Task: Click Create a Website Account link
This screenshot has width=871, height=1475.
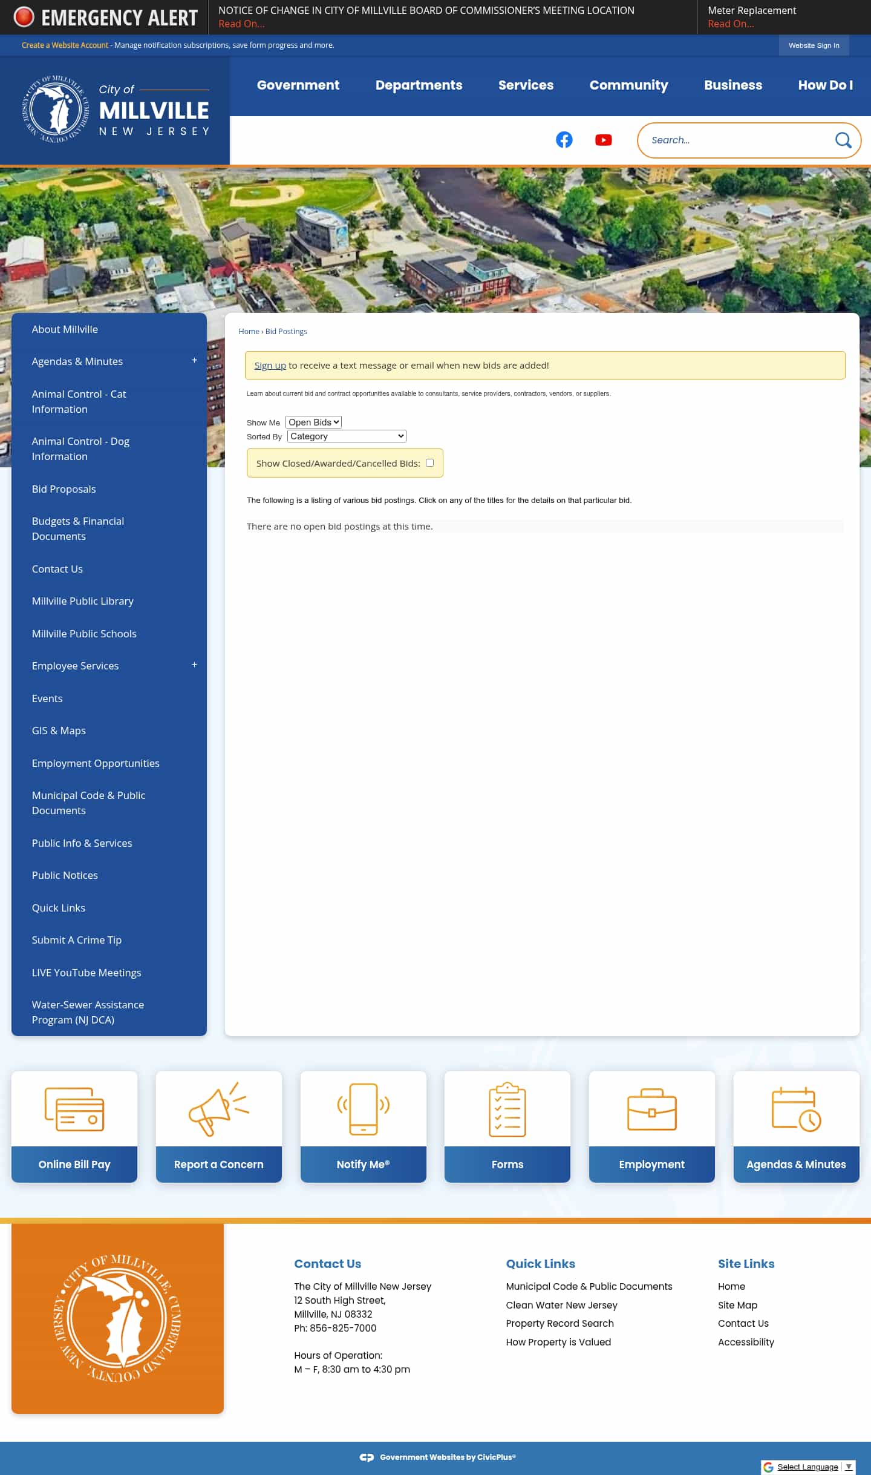Action: 65,45
